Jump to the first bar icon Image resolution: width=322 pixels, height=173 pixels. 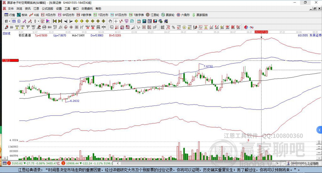tap(55, 21)
